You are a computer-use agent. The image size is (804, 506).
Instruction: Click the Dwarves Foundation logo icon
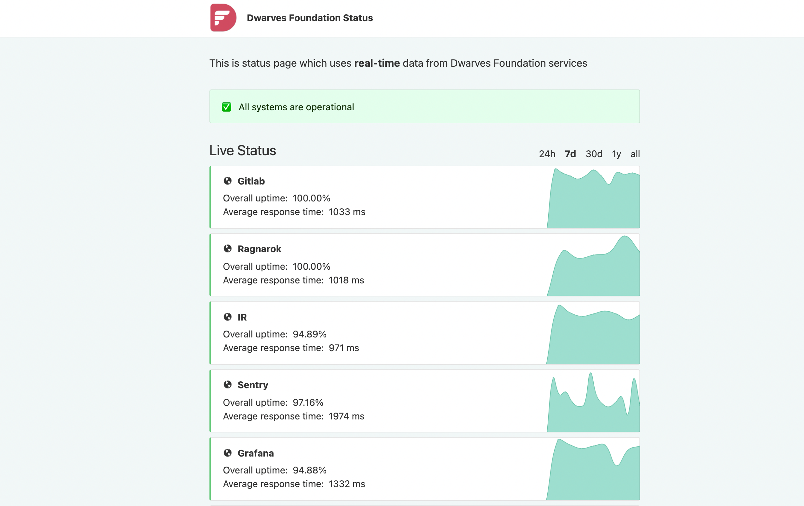pos(223,18)
